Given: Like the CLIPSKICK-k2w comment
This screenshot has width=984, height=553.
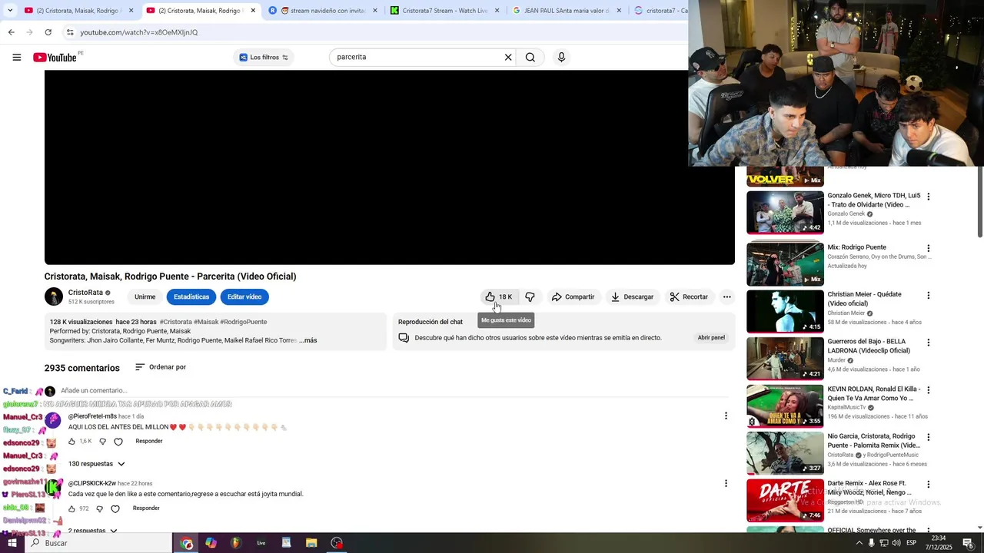Looking at the screenshot, I should (72, 508).
